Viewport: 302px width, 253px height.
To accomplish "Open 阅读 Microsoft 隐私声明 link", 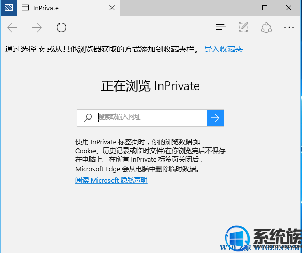I will 112,180.
